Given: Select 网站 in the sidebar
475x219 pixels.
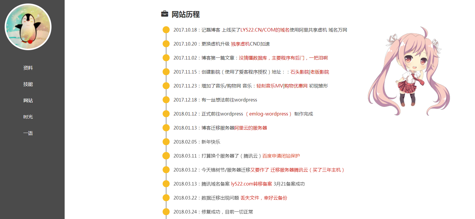Looking at the screenshot, I should (28, 101).
